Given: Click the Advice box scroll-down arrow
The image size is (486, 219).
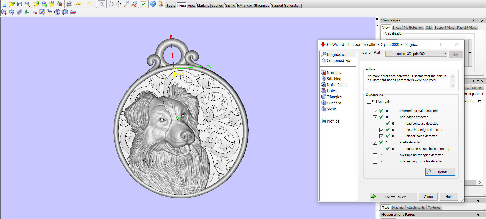Looking at the screenshot, I should [x=453, y=85].
